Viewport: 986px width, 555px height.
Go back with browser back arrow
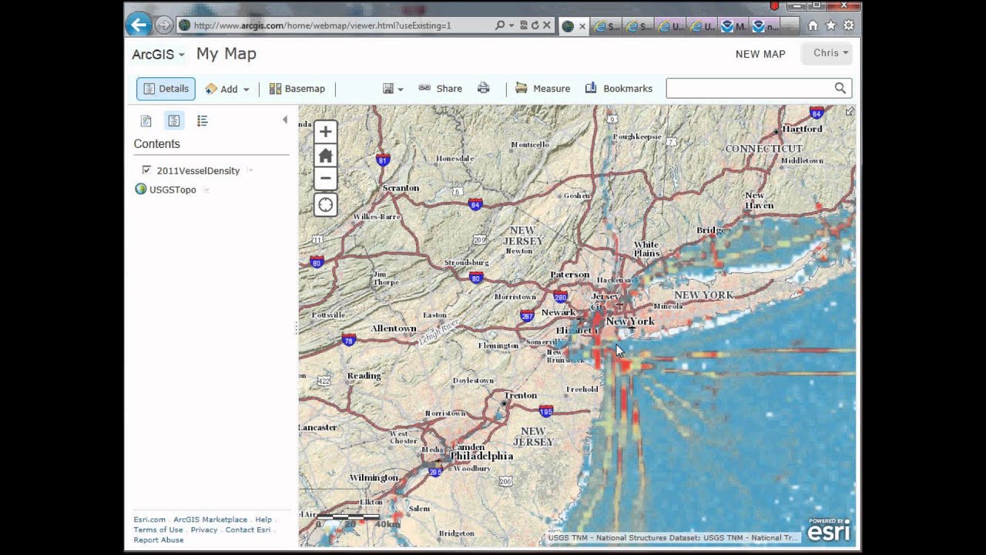[x=139, y=25]
